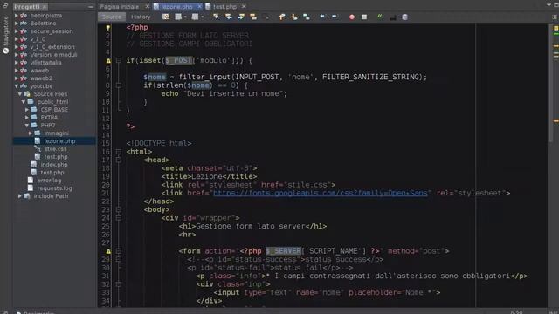Click orange error-stripe mark beside line 12
Viewport: 559px width, 314px height.
tap(556, 121)
